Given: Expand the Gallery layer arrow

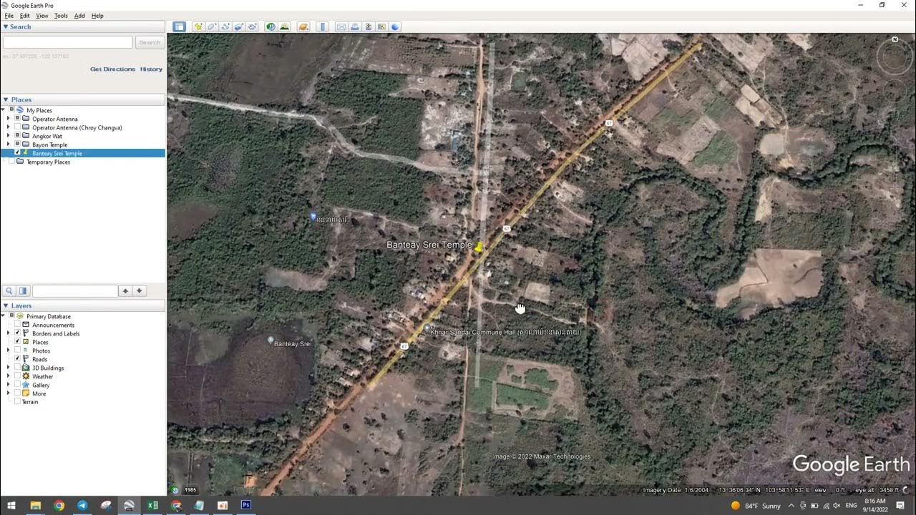Looking at the screenshot, I should pos(9,384).
